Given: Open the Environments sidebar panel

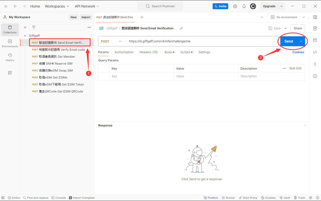Looking at the screenshot, I should coord(10,43).
